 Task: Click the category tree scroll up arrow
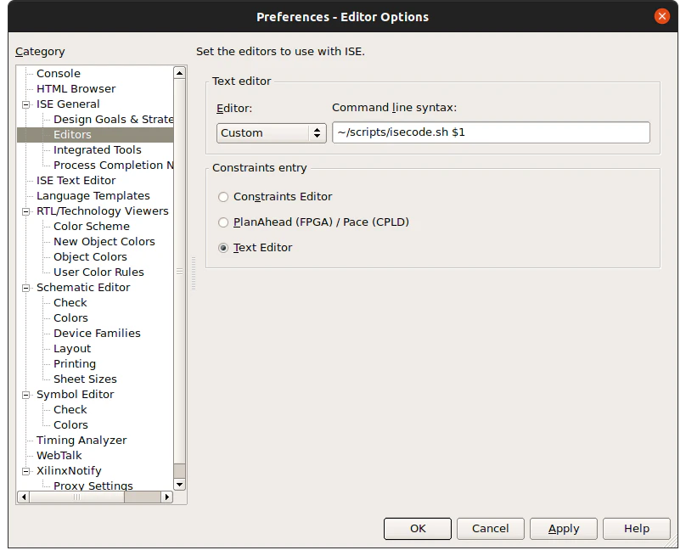[179, 73]
